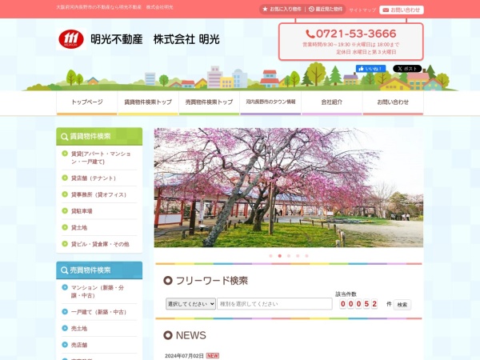Open サイトマップ link
This screenshot has width=480, height=360.
(x=362, y=10)
